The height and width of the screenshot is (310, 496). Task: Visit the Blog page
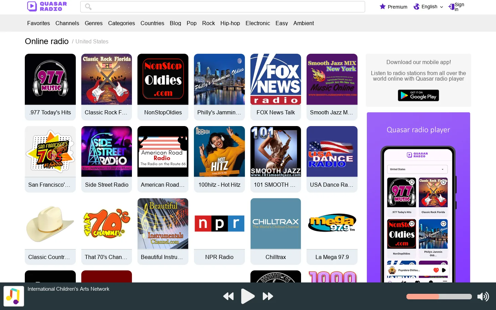coord(175,23)
